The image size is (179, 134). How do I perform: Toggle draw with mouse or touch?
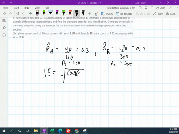pos(96,14)
